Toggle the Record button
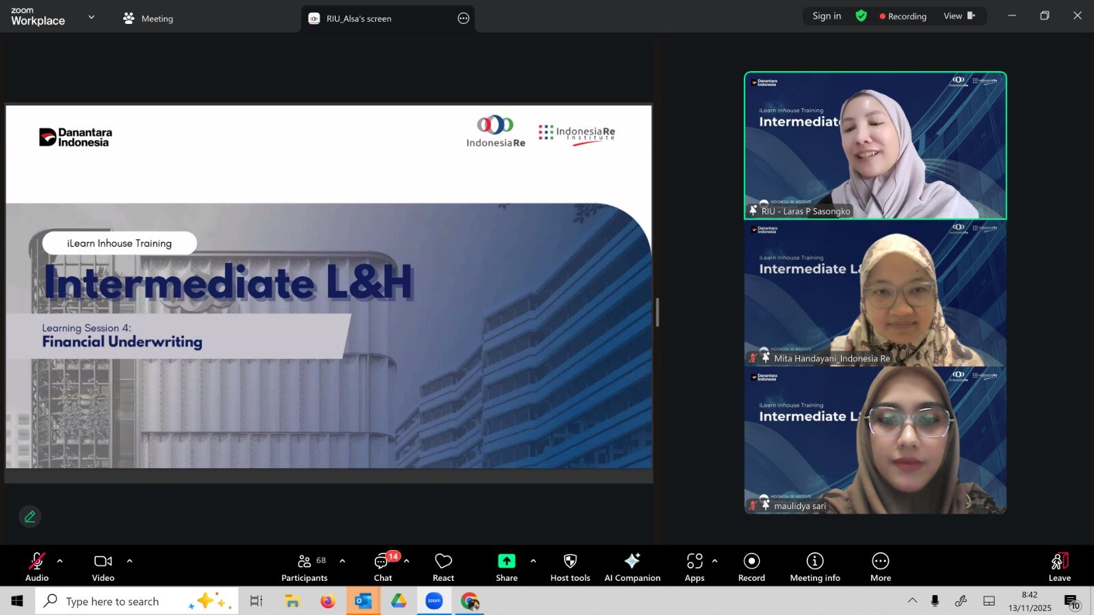 (751, 566)
